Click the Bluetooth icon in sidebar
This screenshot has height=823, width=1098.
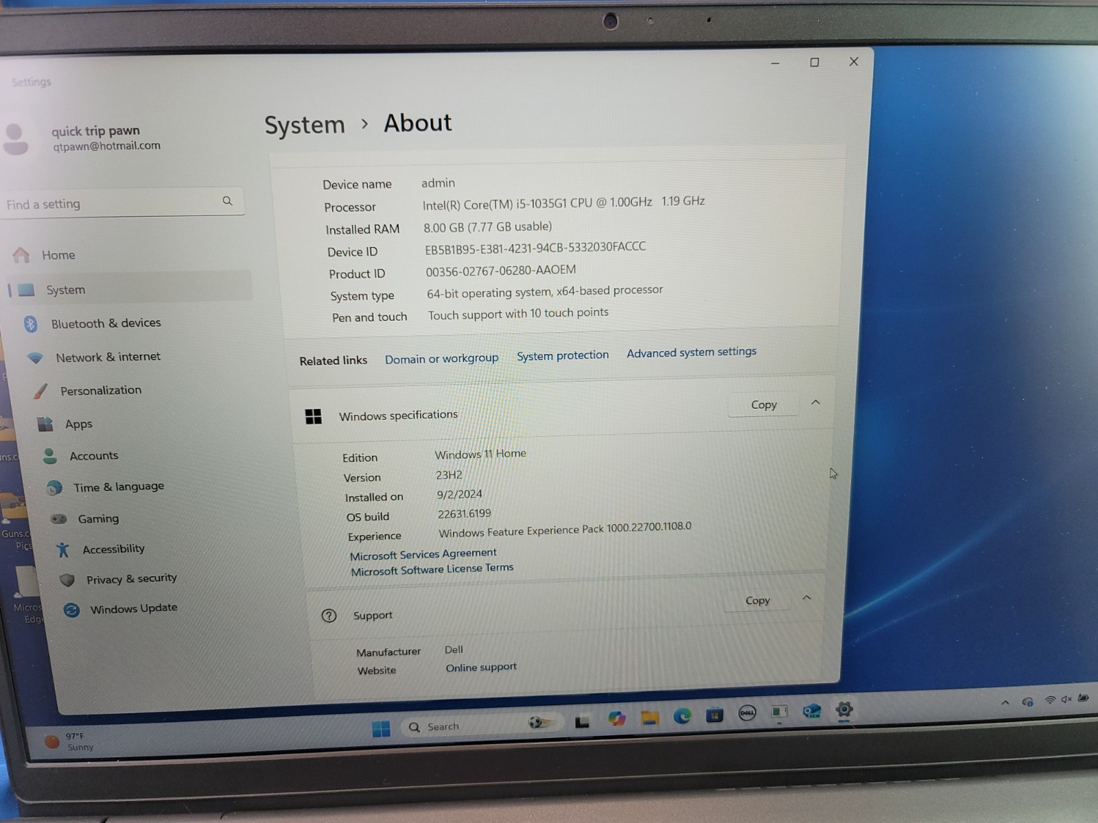(x=30, y=324)
